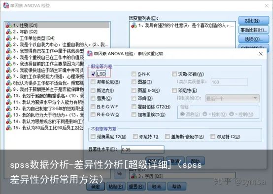This screenshot has height=194, width=273.
Task: Select variable 11、我认为薪资水平与个人能力
Action: (x=44, y=102)
